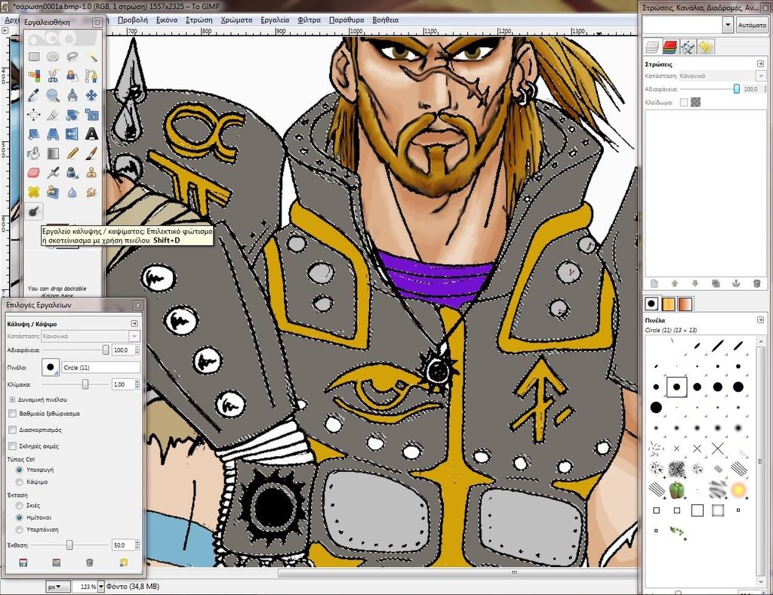Select the Crop tool

[53, 115]
